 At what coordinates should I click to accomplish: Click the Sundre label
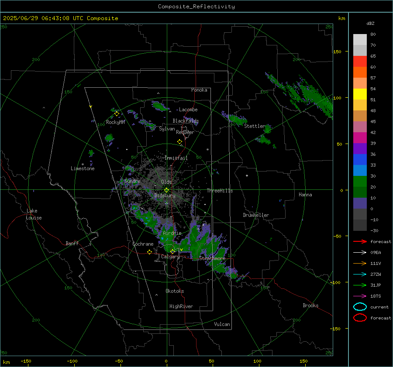pos(132,181)
